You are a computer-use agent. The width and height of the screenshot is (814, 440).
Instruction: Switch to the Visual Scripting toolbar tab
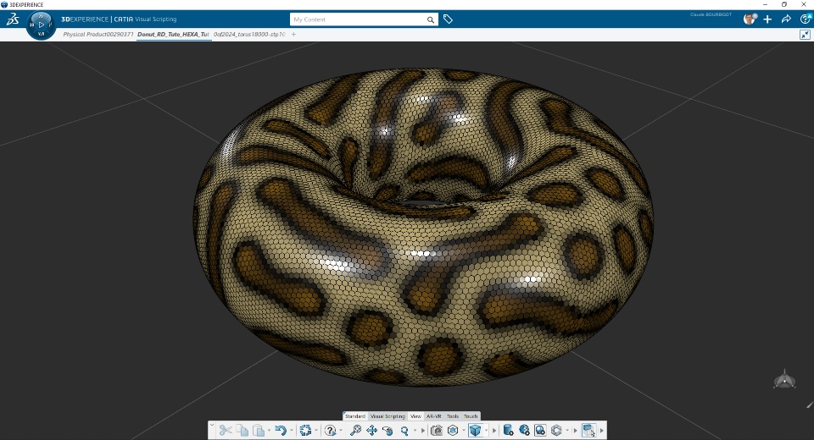pos(387,416)
